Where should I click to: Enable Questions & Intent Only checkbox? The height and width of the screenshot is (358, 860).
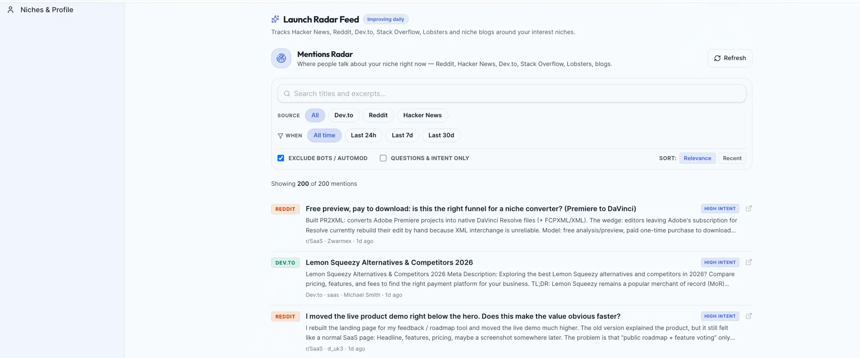point(383,158)
